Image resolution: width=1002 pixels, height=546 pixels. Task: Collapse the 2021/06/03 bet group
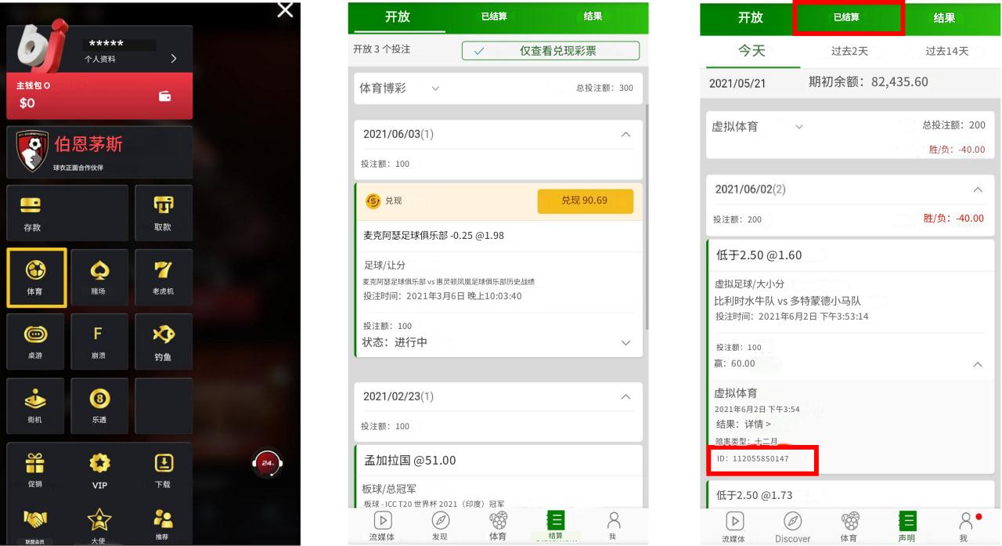click(x=625, y=135)
